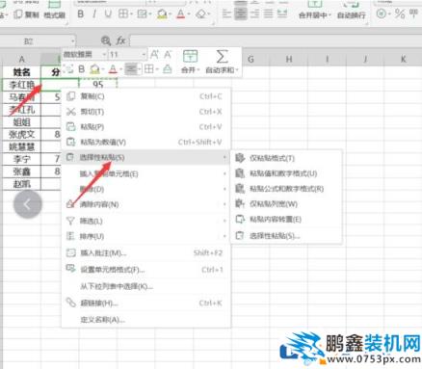Align text left in the ribbon
This screenshot has width=422, height=369.
click(226, 13)
